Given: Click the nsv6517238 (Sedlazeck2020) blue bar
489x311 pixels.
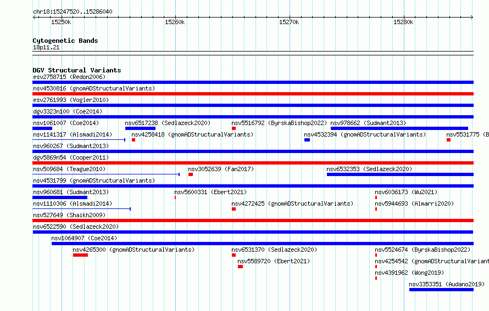Looking at the screenshot, I should click(x=140, y=128).
